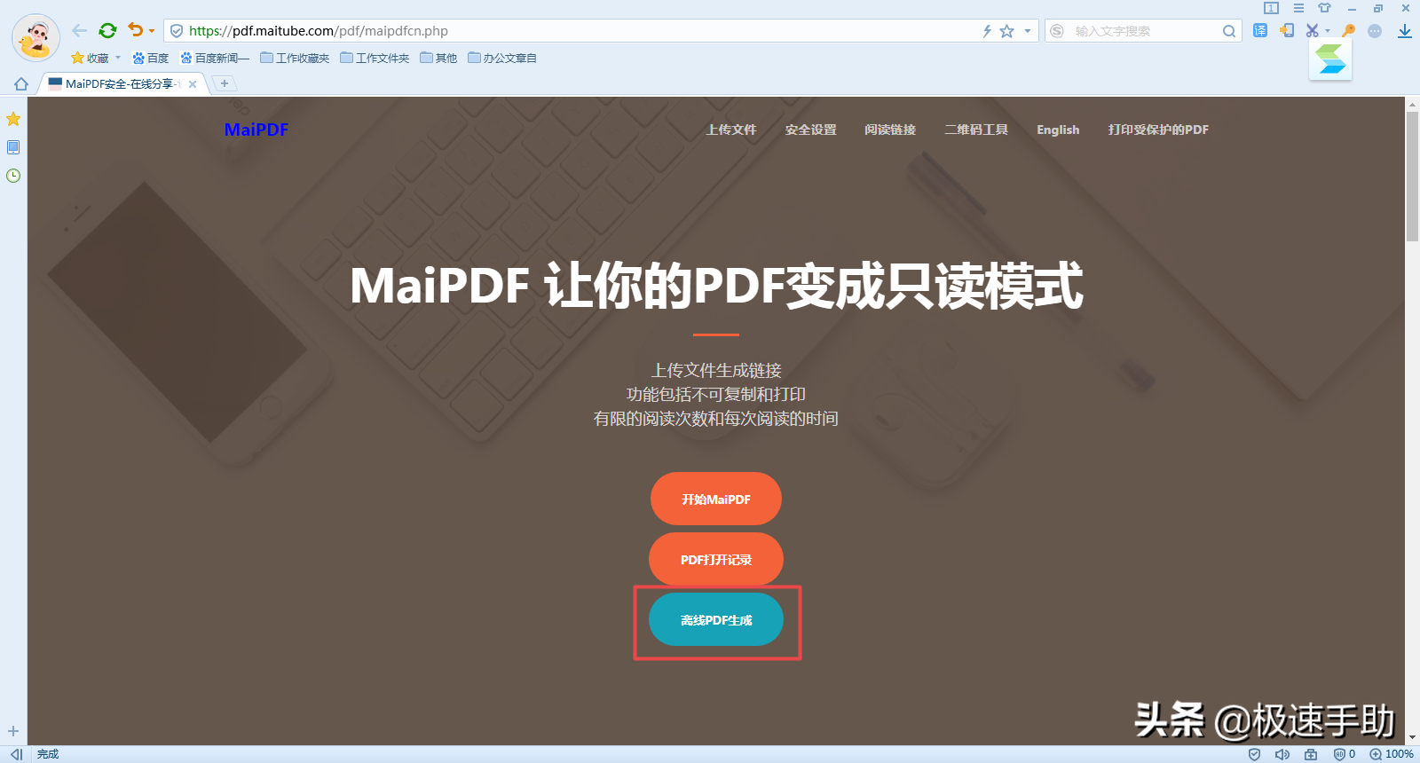Screen dimensions: 1420x763
Task: Open the screenshot scissors tool
Action: 1312,30
